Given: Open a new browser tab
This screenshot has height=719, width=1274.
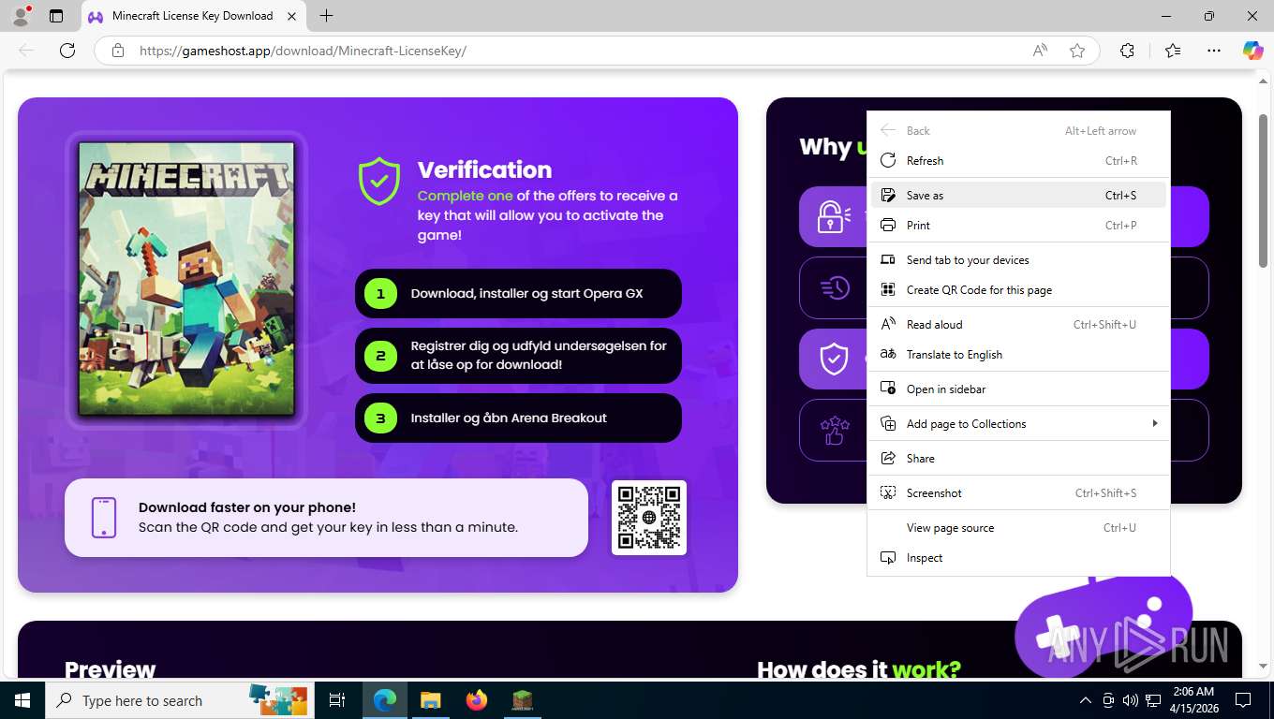Looking at the screenshot, I should [326, 16].
